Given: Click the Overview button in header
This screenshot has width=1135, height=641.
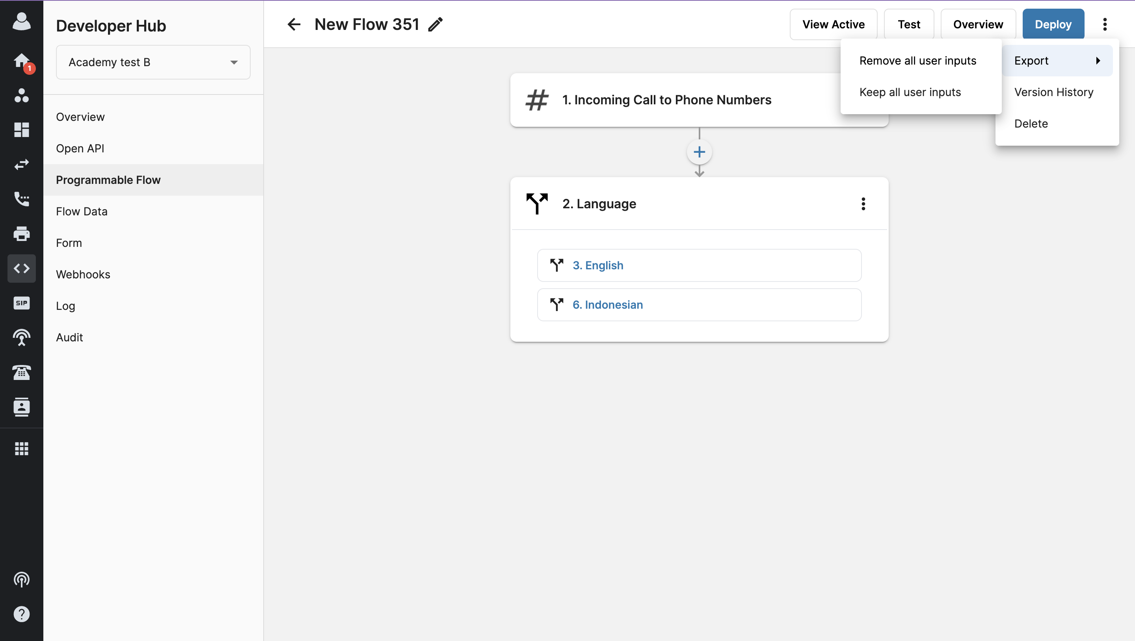Looking at the screenshot, I should (x=978, y=24).
